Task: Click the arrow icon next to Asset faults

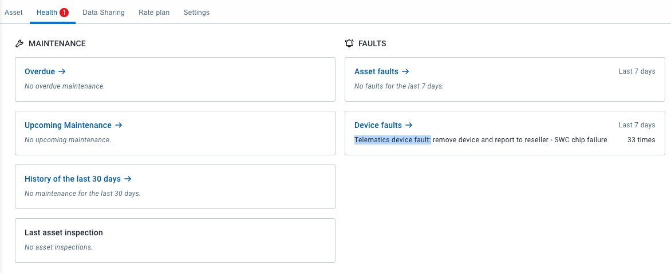Action: tap(405, 71)
